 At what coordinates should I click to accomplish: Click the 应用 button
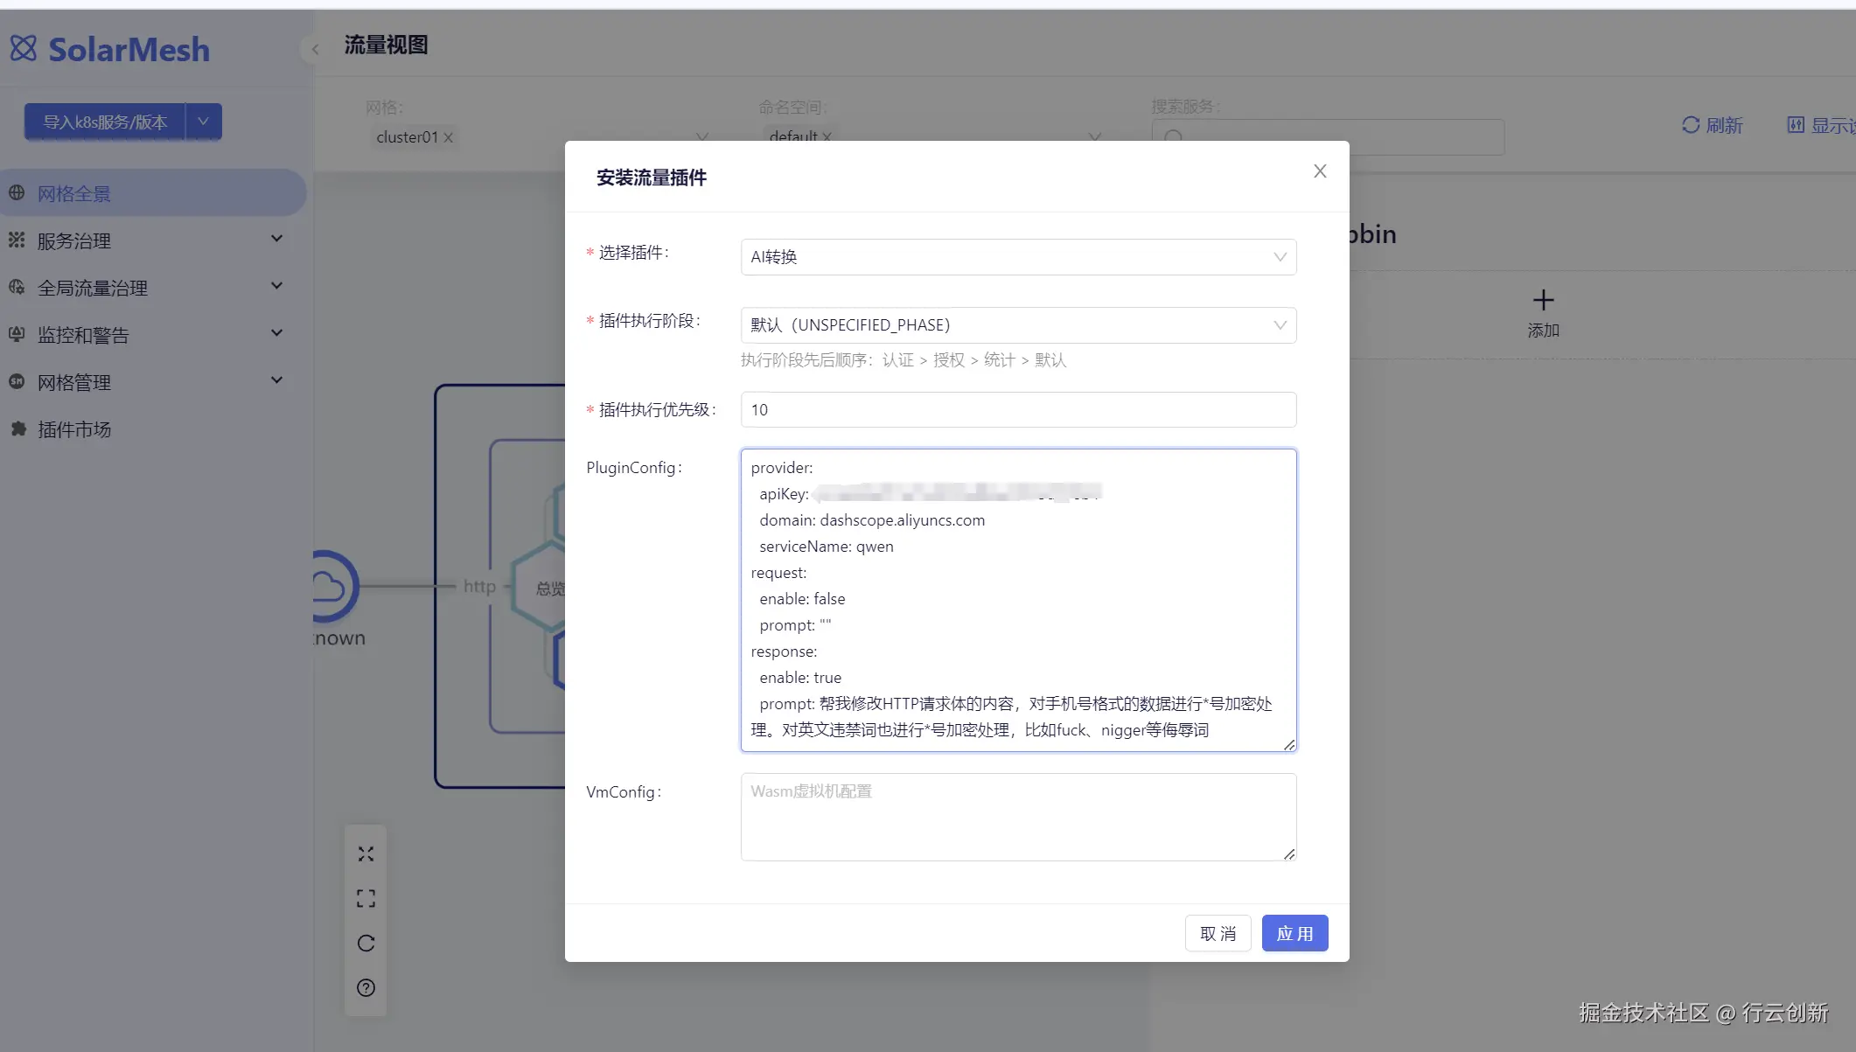(1294, 933)
